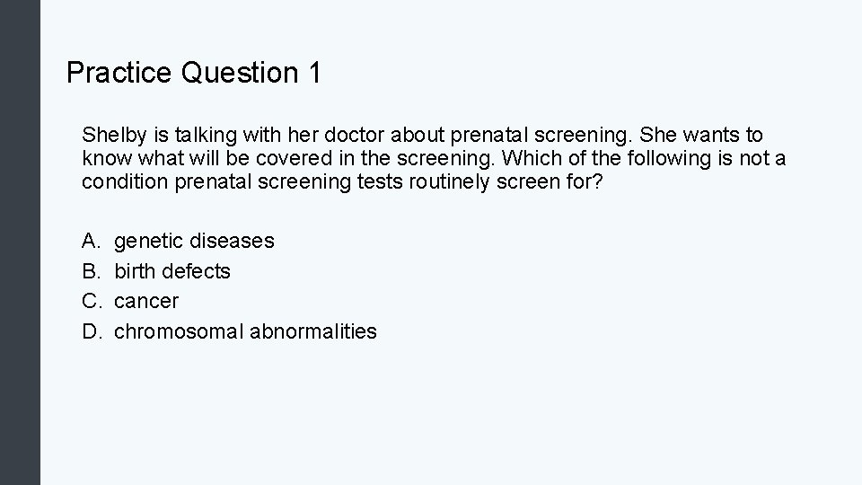Screen dimensions: 862x485
Task: Pick the 'chromosomal abnormalities' answer
Action: click(x=245, y=331)
